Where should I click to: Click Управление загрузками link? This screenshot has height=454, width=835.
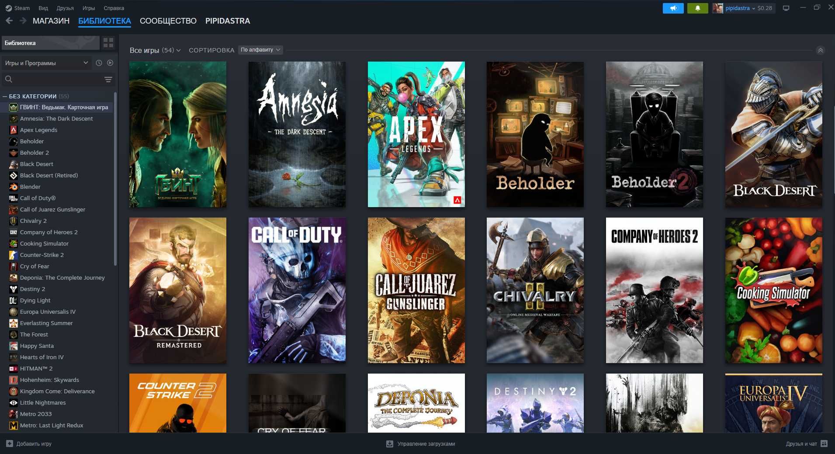pyautogui.click(x=421, y=444)
